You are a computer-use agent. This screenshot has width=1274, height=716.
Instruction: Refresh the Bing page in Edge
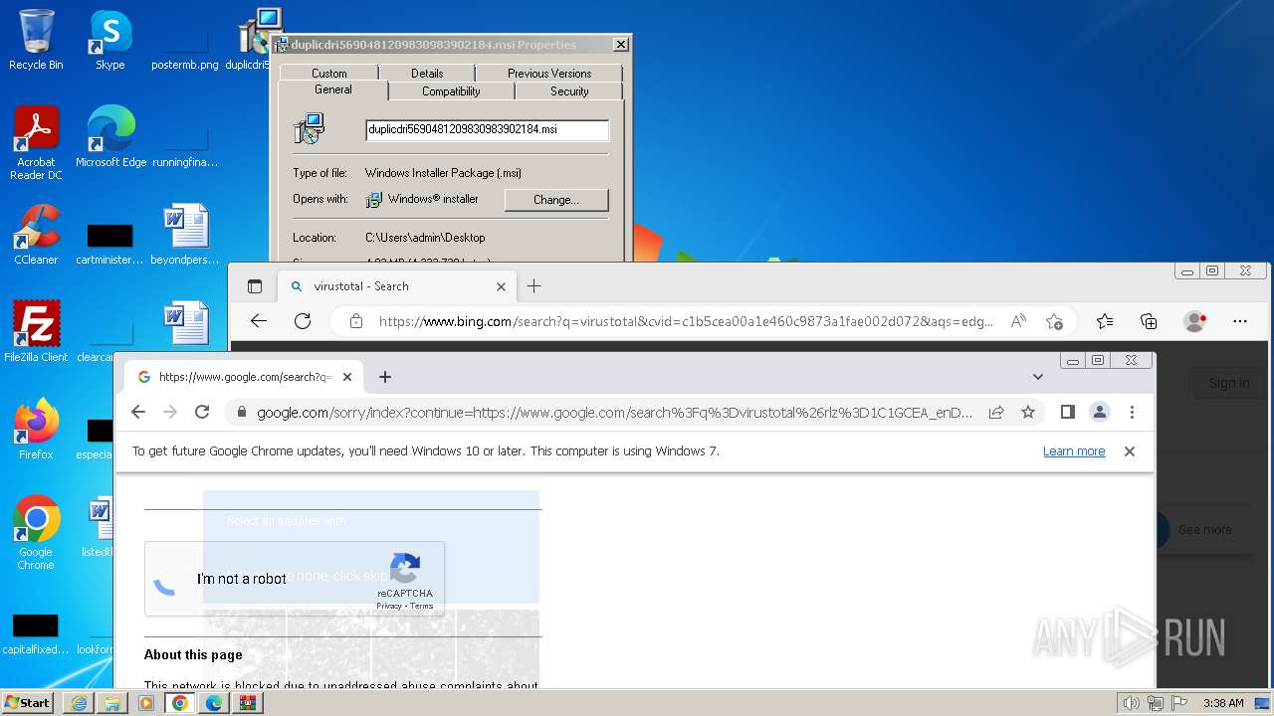coord(303,321)
